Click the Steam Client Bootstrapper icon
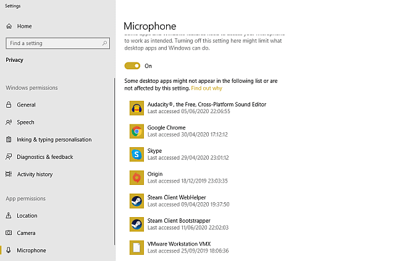The width and height of the screenshot is (420, 261). 136,224
